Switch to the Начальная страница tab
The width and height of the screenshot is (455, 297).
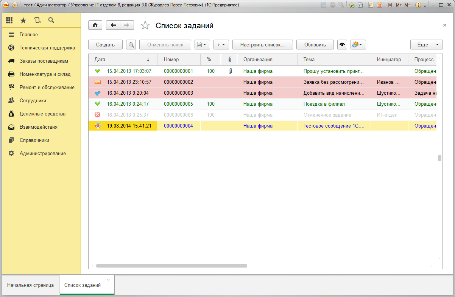[30, 285]
